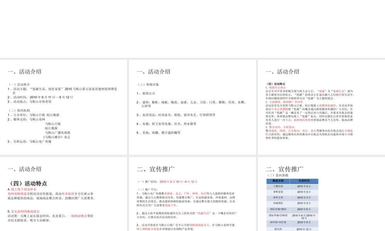Click the red '2. 主流媒体、新闻报广齐宣传' heading
Screen dimensions: 385x231
(284, 102)
